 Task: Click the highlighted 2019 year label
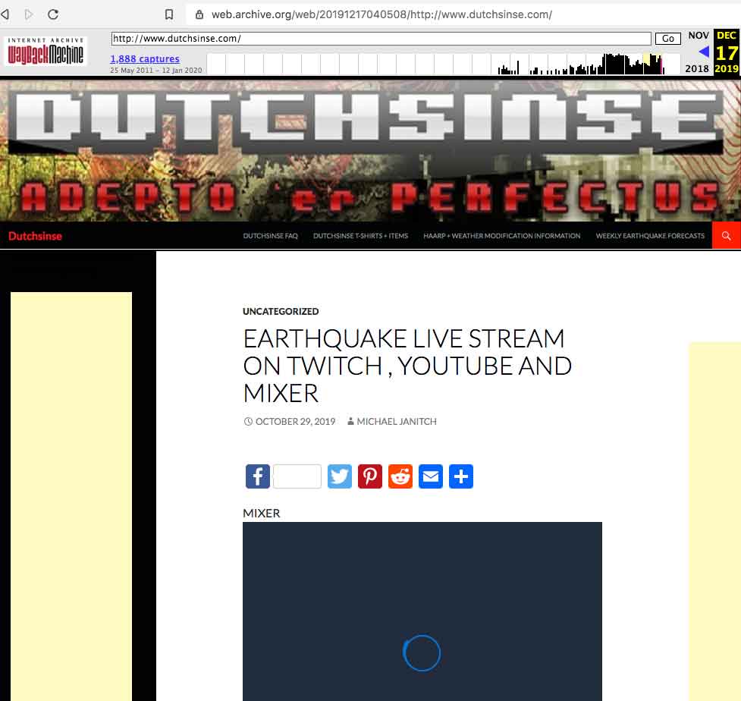click(727, 69)
